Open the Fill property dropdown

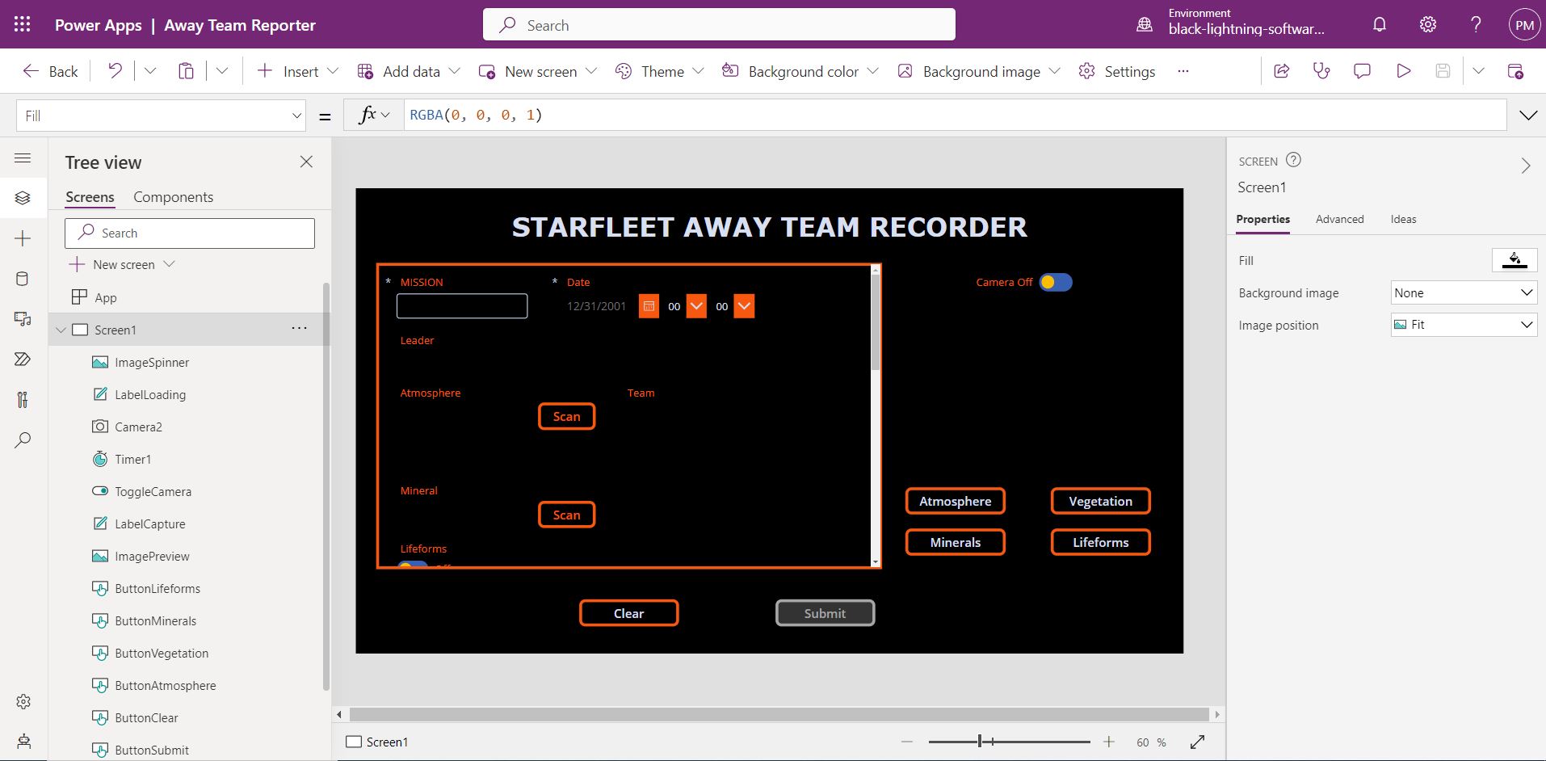click(296, 116)
